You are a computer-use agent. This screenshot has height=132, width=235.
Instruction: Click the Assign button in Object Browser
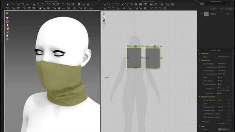(229, 9)
